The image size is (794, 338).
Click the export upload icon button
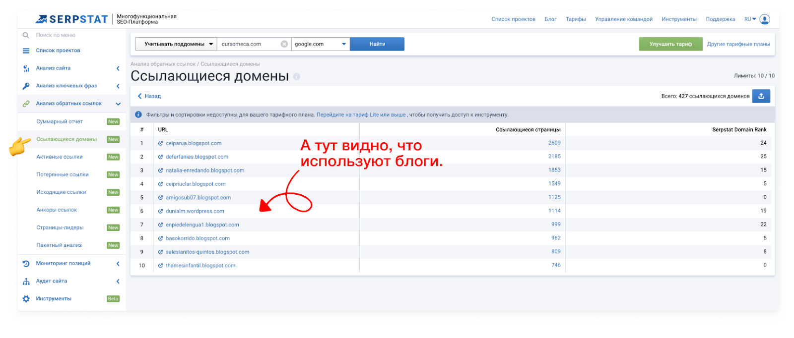pos(761,96)
